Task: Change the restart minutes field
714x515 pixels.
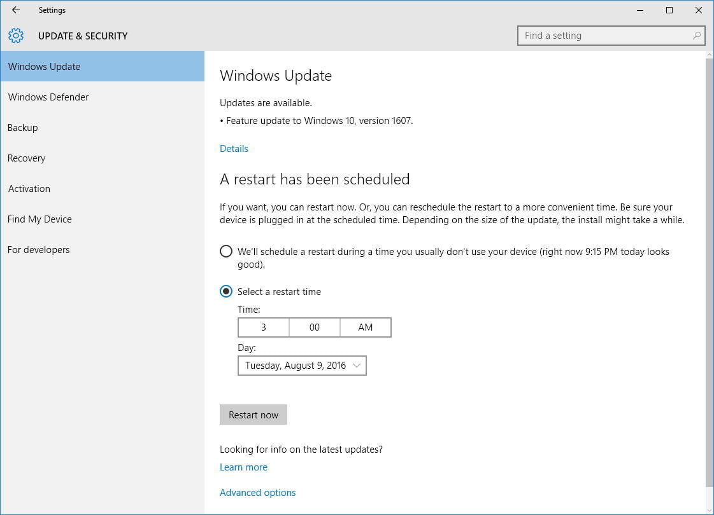Action: tap(314, 327)
